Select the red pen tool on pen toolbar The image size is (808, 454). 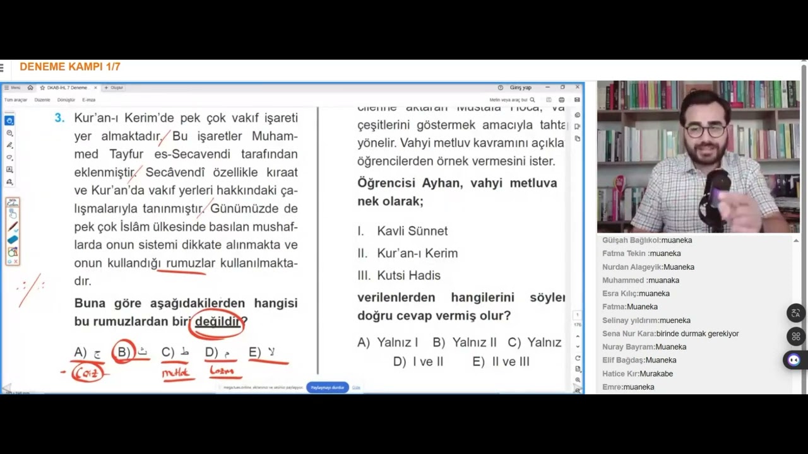tap(12, 226)
